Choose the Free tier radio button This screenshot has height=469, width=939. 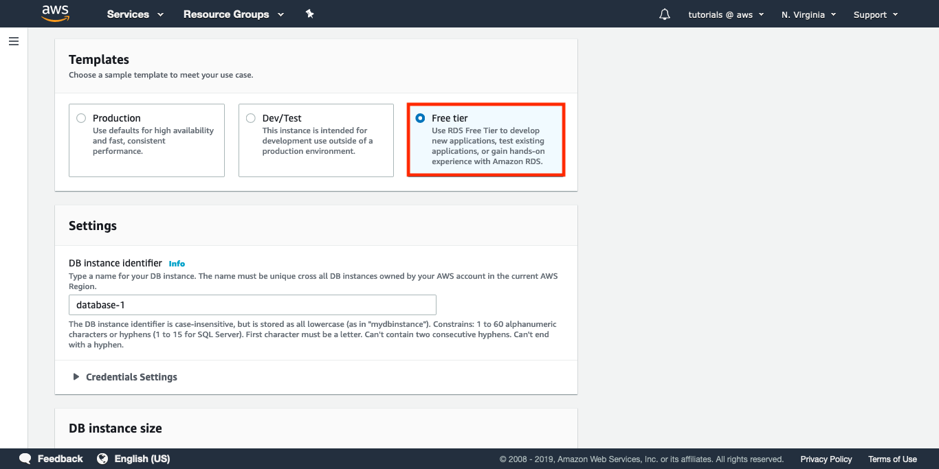point(420,118)
